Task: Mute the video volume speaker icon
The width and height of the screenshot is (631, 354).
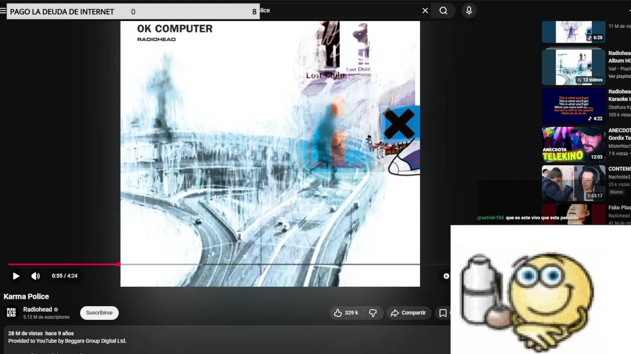Action: pyautogui.click(x=35, y=276)
